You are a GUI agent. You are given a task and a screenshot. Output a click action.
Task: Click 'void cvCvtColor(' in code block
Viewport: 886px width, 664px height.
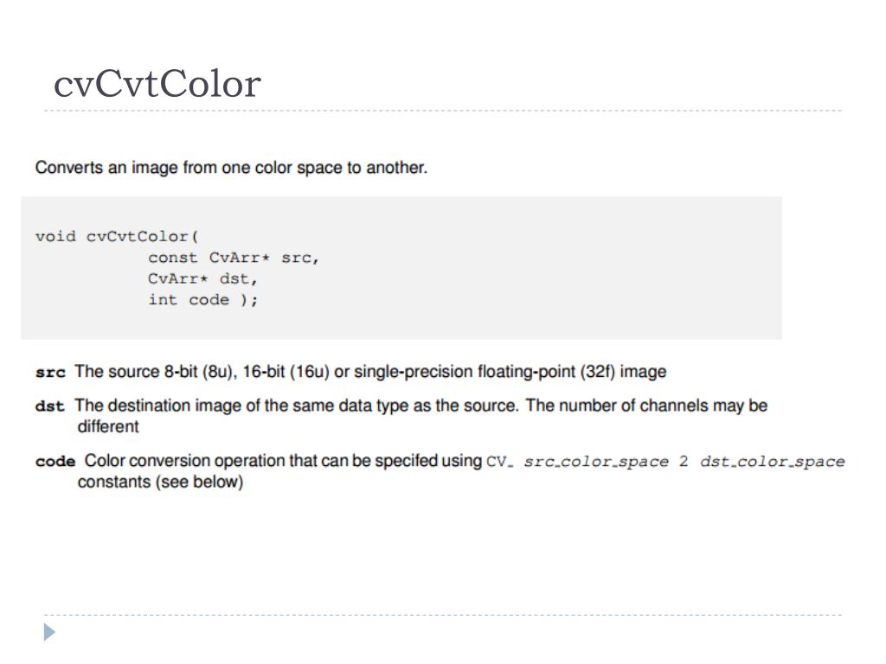[x=117, y=237]
